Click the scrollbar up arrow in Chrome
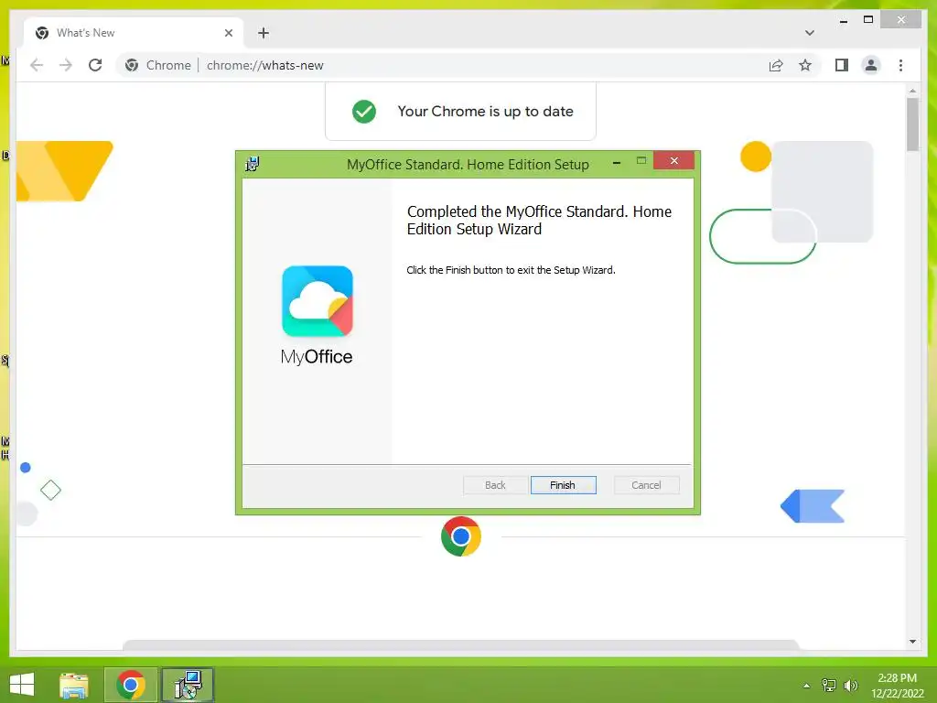The width and height of the screenshot is (937, 703). pyautogui.click(x=912, y=91)
